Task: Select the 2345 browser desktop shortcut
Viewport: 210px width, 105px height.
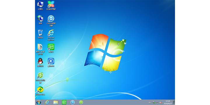Action: 51,21
